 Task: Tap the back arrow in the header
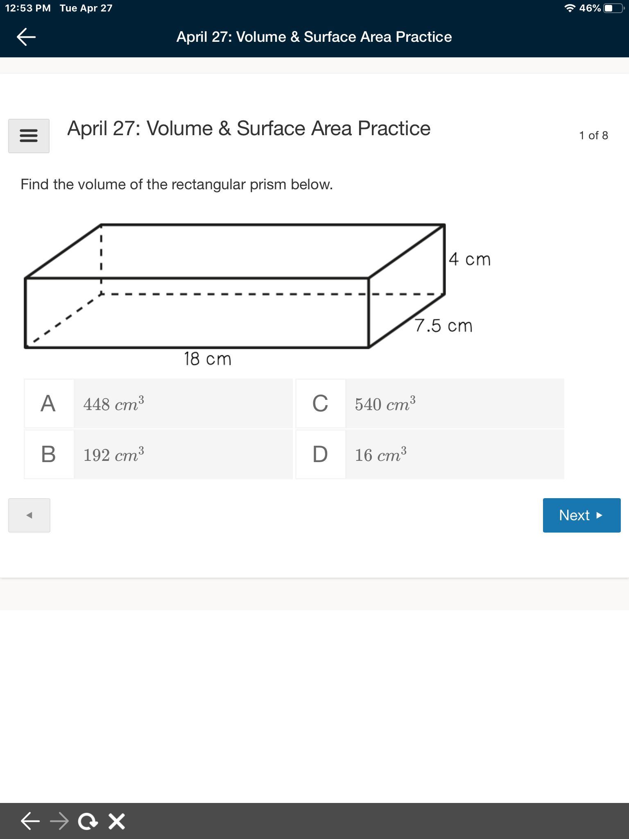26,37
